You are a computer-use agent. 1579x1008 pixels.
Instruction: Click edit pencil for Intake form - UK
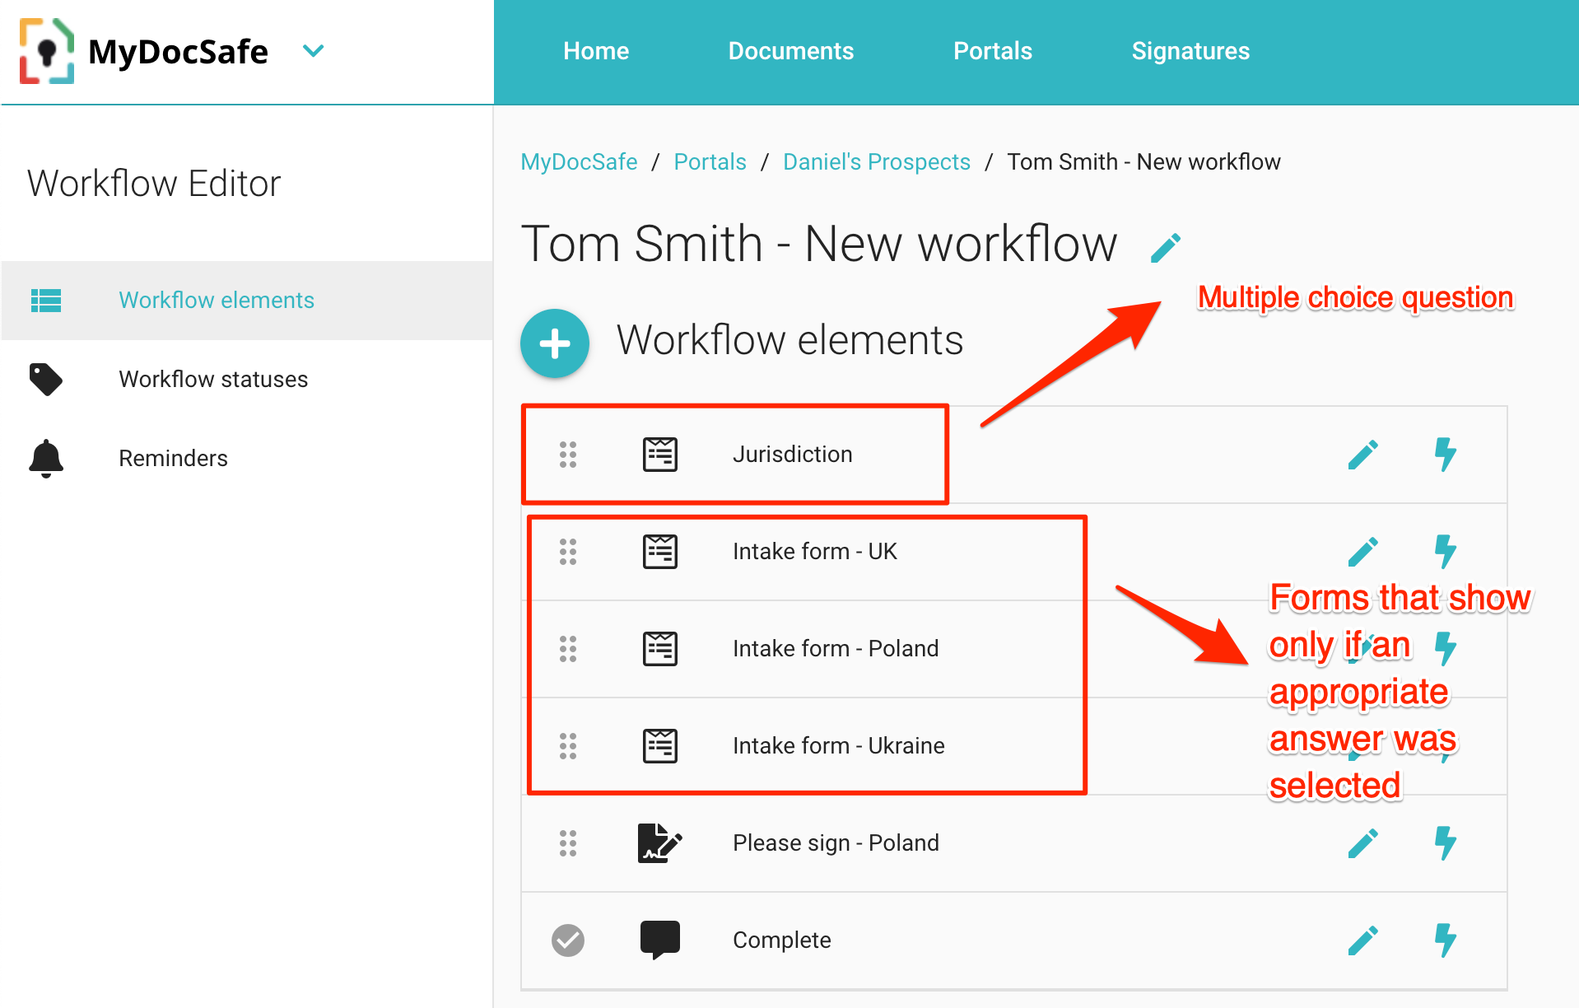[1362, 552]
